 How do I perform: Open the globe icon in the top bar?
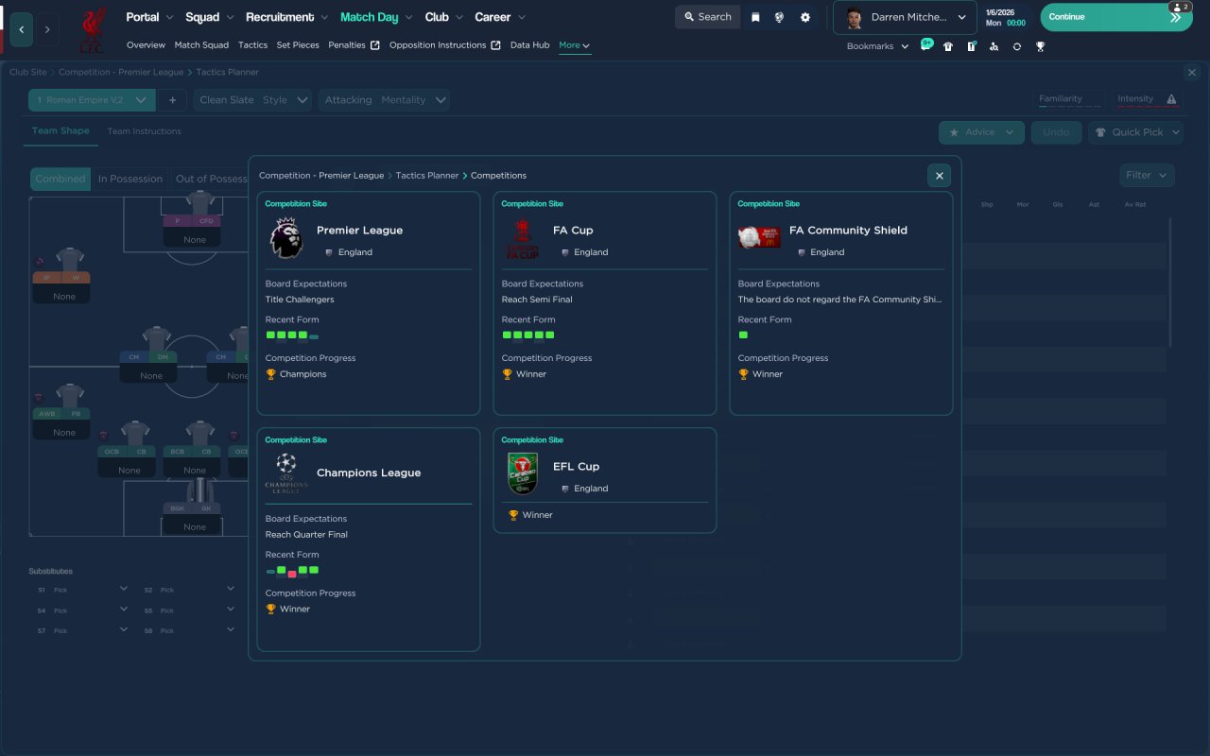point(779,17)
